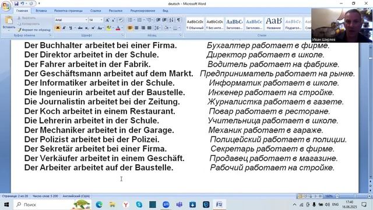Align text left
Image resolution: width=373 pixels, height=210 pixels.
tap(130, 28)
